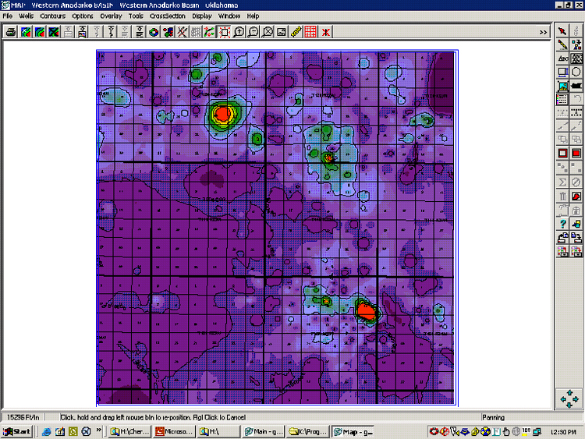The height and width of the screenshot is (439, 585).
Task: Select the circle drawing tool
Action: tap(576, 72)
